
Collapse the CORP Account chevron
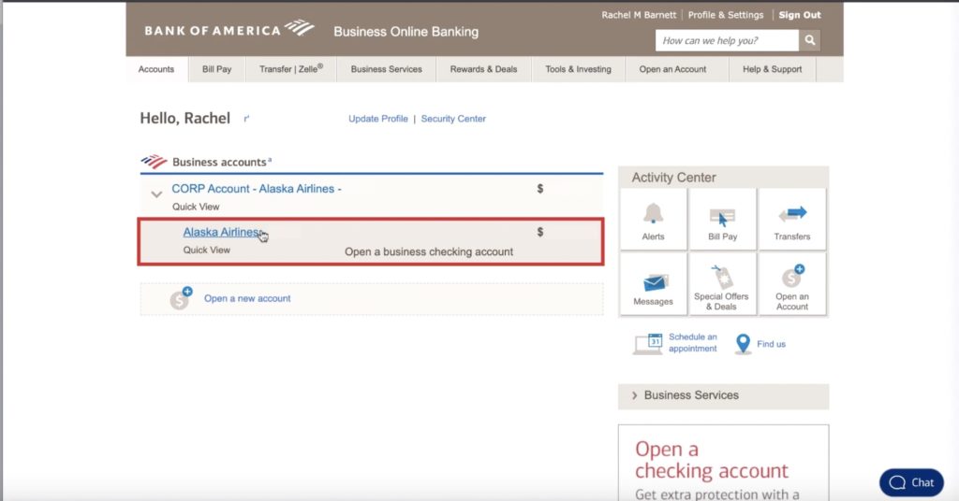[156, 194]
